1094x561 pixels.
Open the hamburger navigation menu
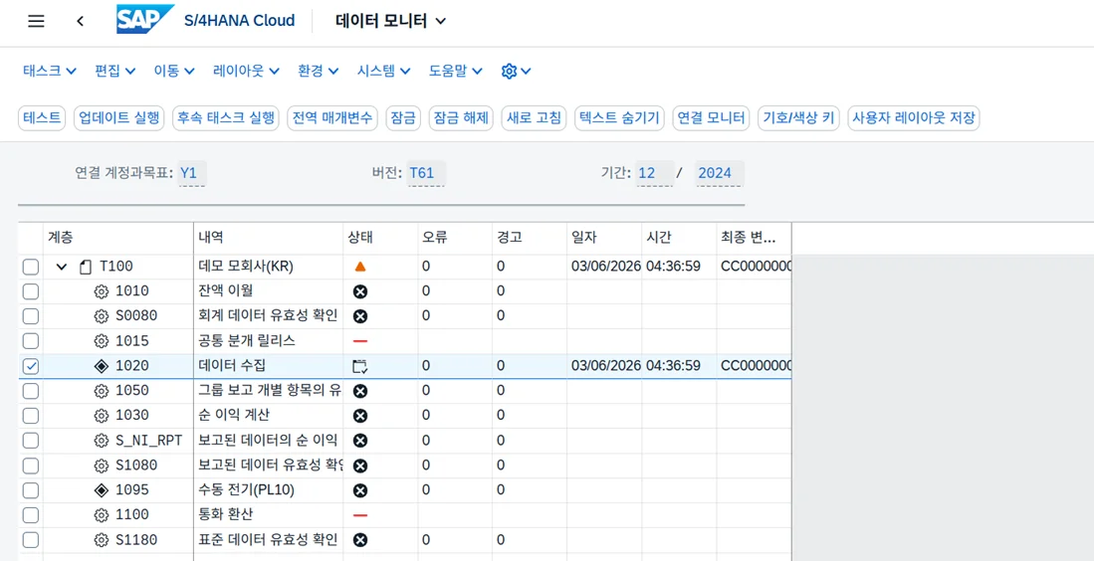36,21
